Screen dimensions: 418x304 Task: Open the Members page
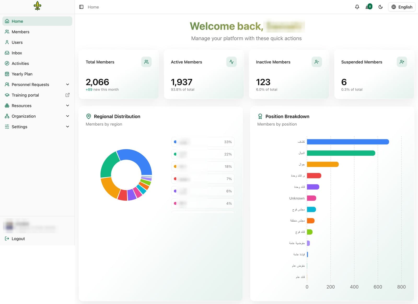click(x=37, y=32)
